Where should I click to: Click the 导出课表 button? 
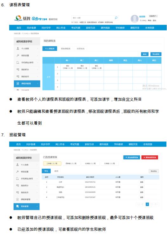(x=156, y=54)
